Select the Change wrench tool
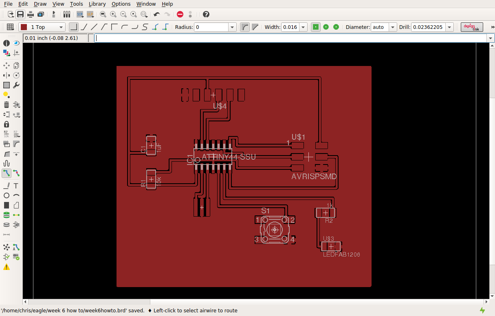The width and height of the screenshot is (495, 316). coord(16,85)
